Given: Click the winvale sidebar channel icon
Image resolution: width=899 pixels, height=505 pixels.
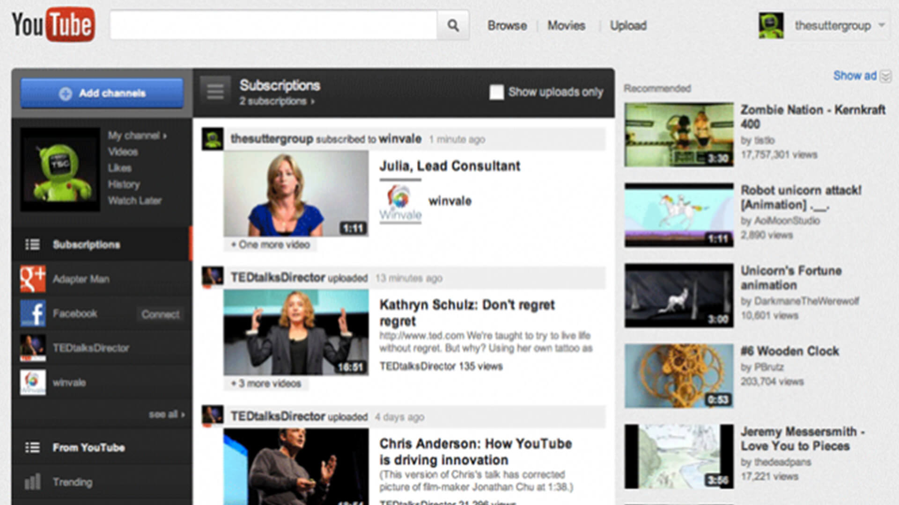Looking at the screenshot, I should point(33,382).
